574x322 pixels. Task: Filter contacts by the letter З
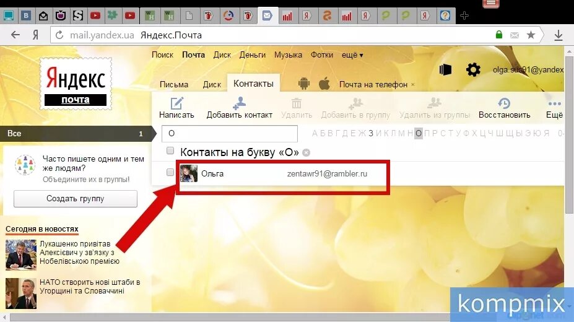click(371, 133)
